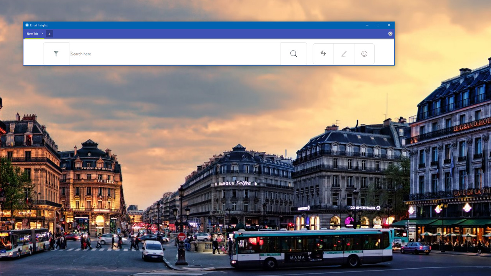
Task: Click the plus to create another tab
Action: coord(49,34)
